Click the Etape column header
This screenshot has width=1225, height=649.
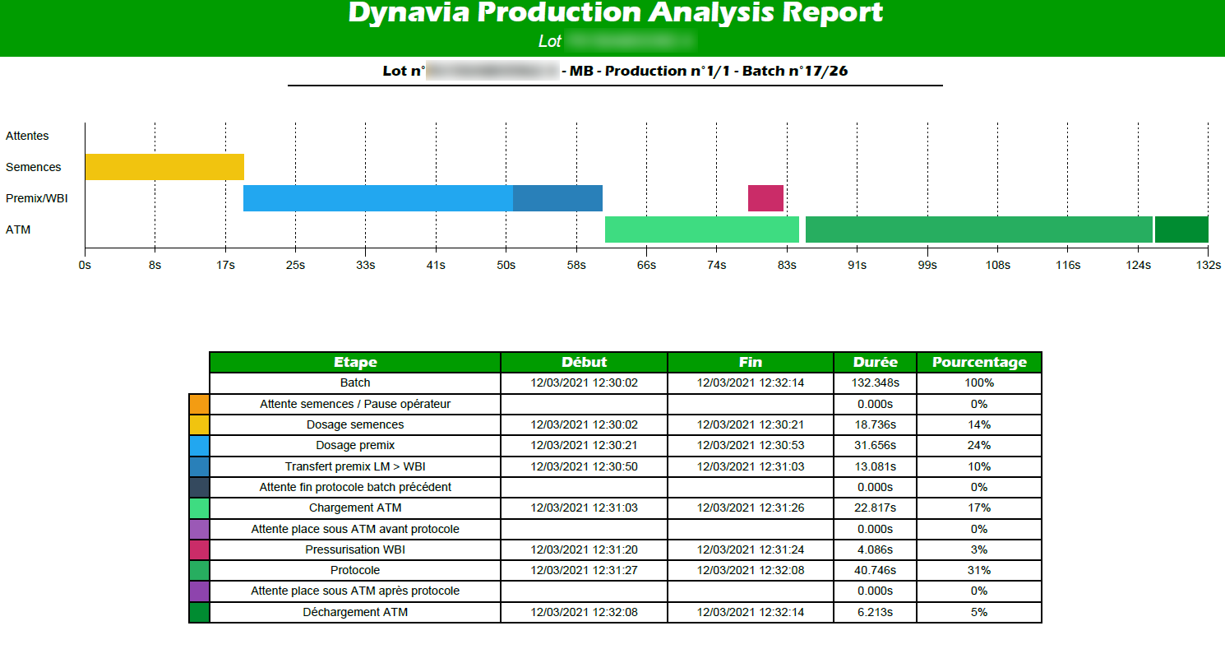click(354, 362)
